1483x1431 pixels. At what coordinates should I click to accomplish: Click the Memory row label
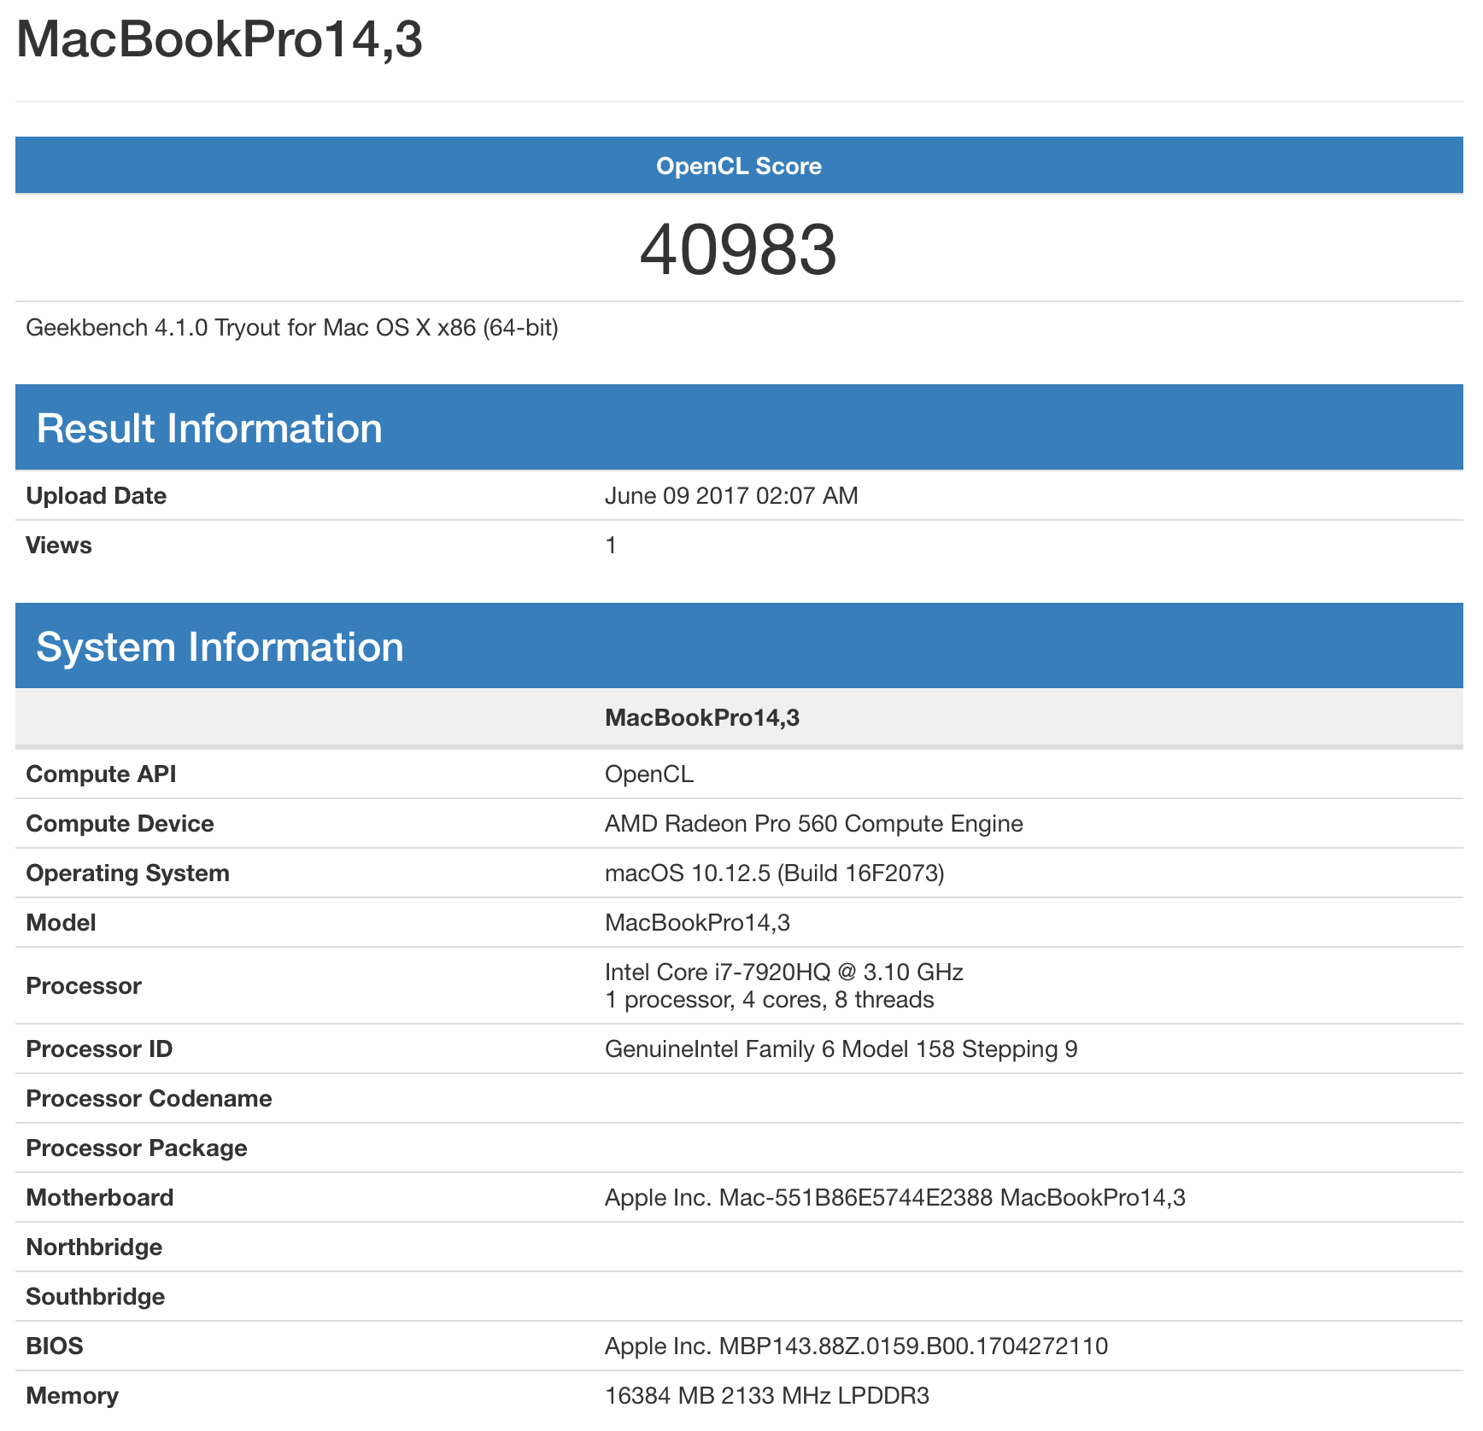pos(73,1396)
